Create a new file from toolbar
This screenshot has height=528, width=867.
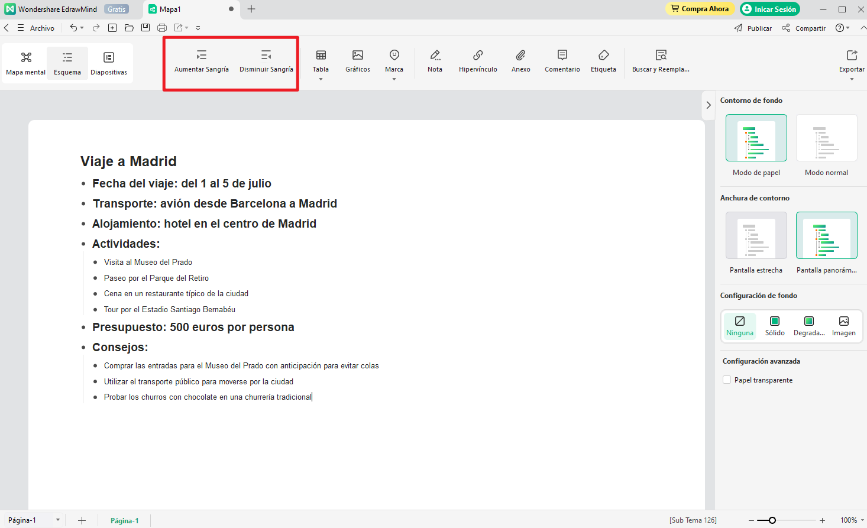112,28
